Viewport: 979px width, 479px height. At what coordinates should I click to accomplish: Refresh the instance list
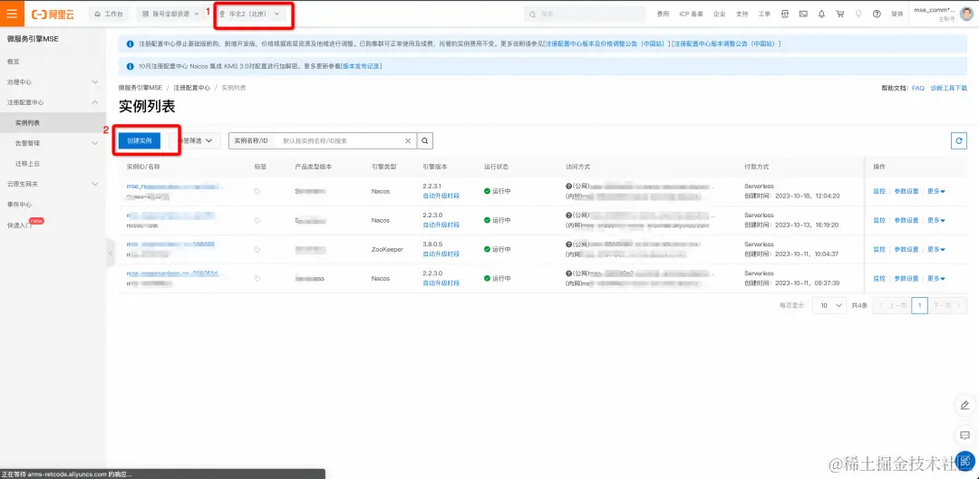coord(959,141)
